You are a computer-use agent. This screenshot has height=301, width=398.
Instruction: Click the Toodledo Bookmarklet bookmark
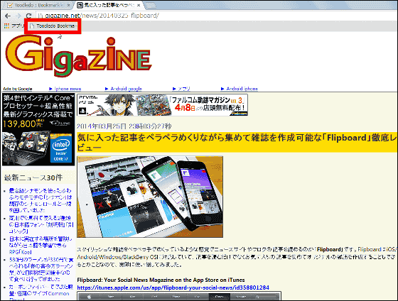point(53,26)
